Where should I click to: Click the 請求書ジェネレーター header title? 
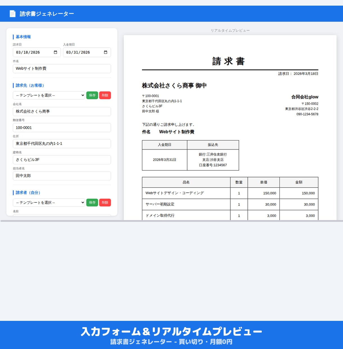(x=47, y=14)
